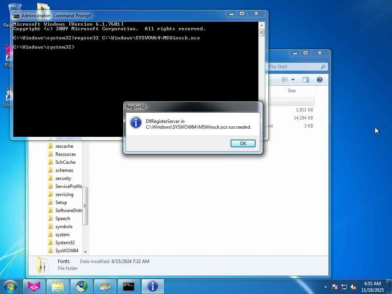Viewport: 392px width, 294px height.
Task: Show hidden tray icons arrow
Action: click(x=325, y=287)
